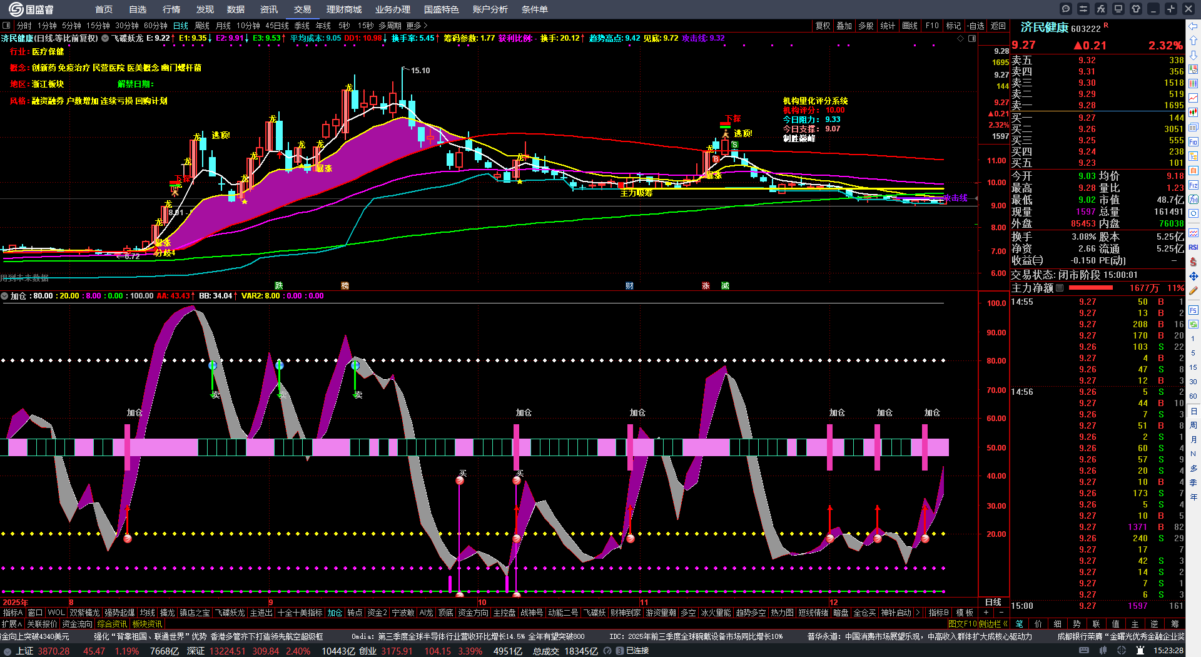
Task: Toggle the 叠加 overlay button
Action: [844, 26]
